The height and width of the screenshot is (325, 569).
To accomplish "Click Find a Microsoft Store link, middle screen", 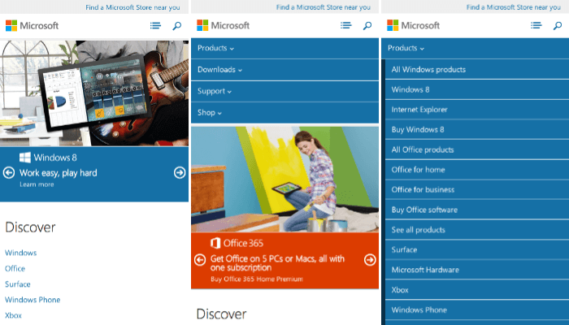I will (x=324, y=7).
